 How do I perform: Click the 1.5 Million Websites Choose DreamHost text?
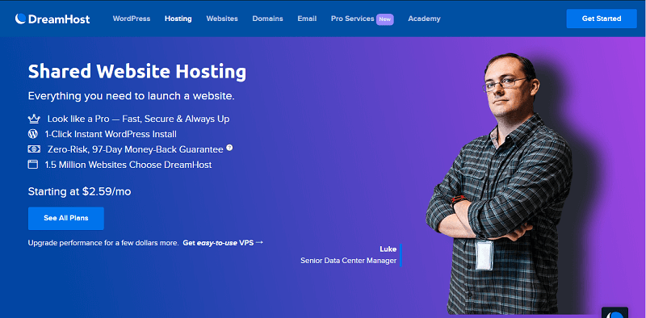point(128,165)
